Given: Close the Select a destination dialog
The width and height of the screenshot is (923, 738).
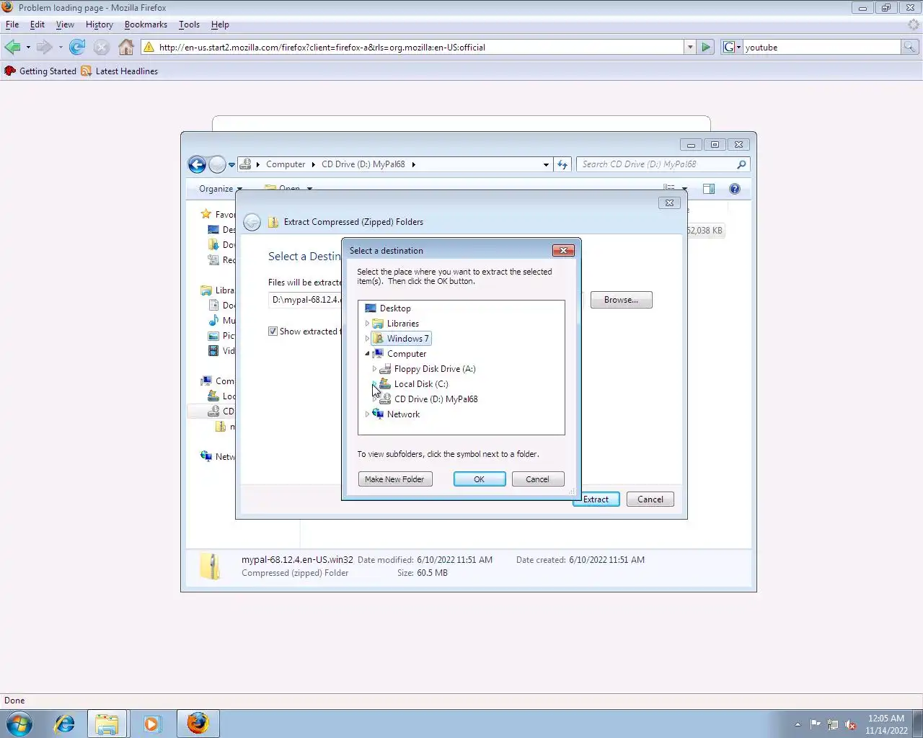Looking at the screenshot, I should [563, 251].
